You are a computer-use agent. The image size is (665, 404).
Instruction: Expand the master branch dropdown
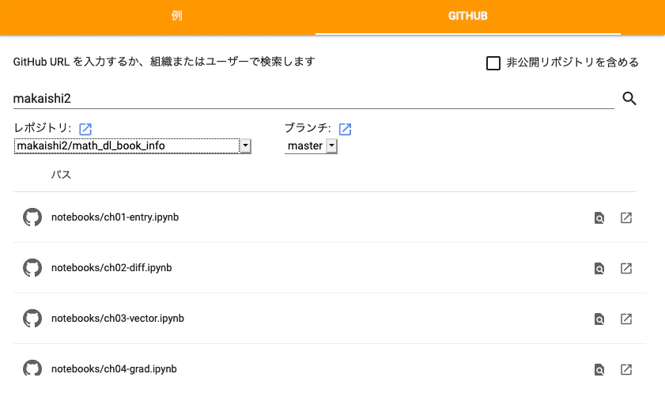[311, 145]
